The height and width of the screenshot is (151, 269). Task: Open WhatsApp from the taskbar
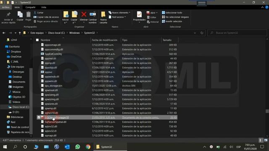pyautogui.click(x=77, y=147)
